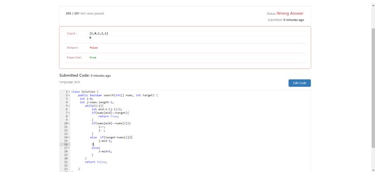Fold the while loop block on line 5
This screenshot has width=375, height=172.
(x=69, y=106)
